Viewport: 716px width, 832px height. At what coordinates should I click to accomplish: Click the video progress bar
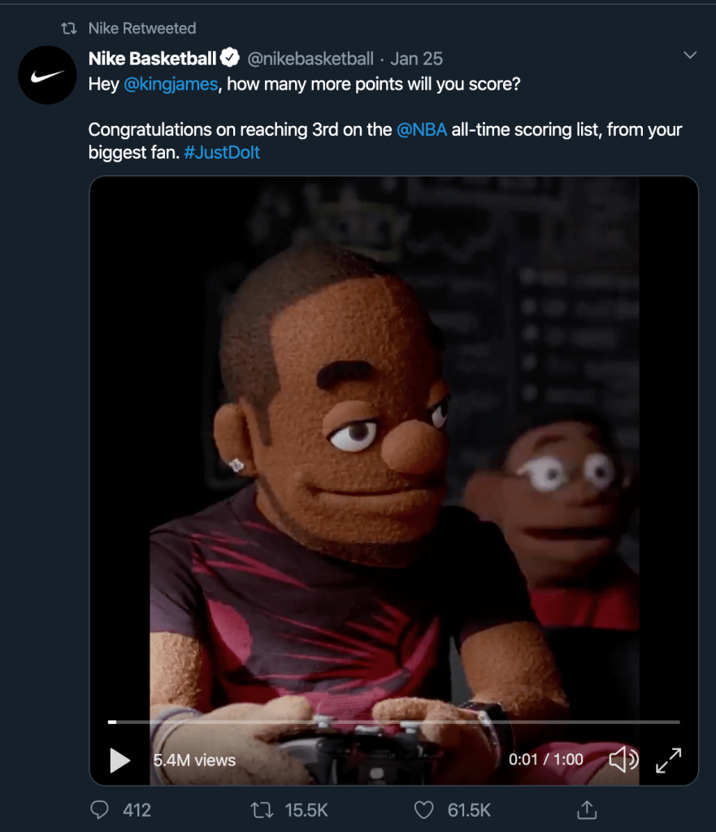click(394, 721)
